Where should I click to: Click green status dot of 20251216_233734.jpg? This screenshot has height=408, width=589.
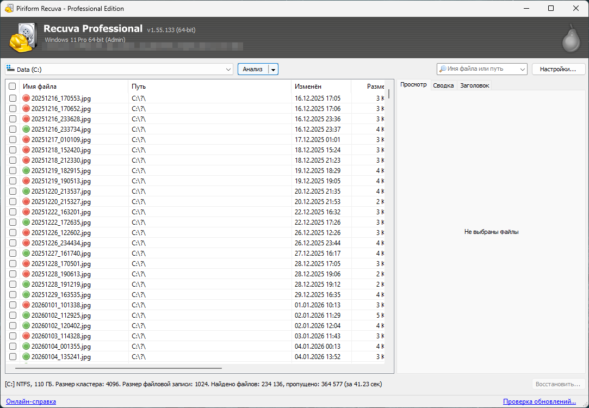point(26,129)
